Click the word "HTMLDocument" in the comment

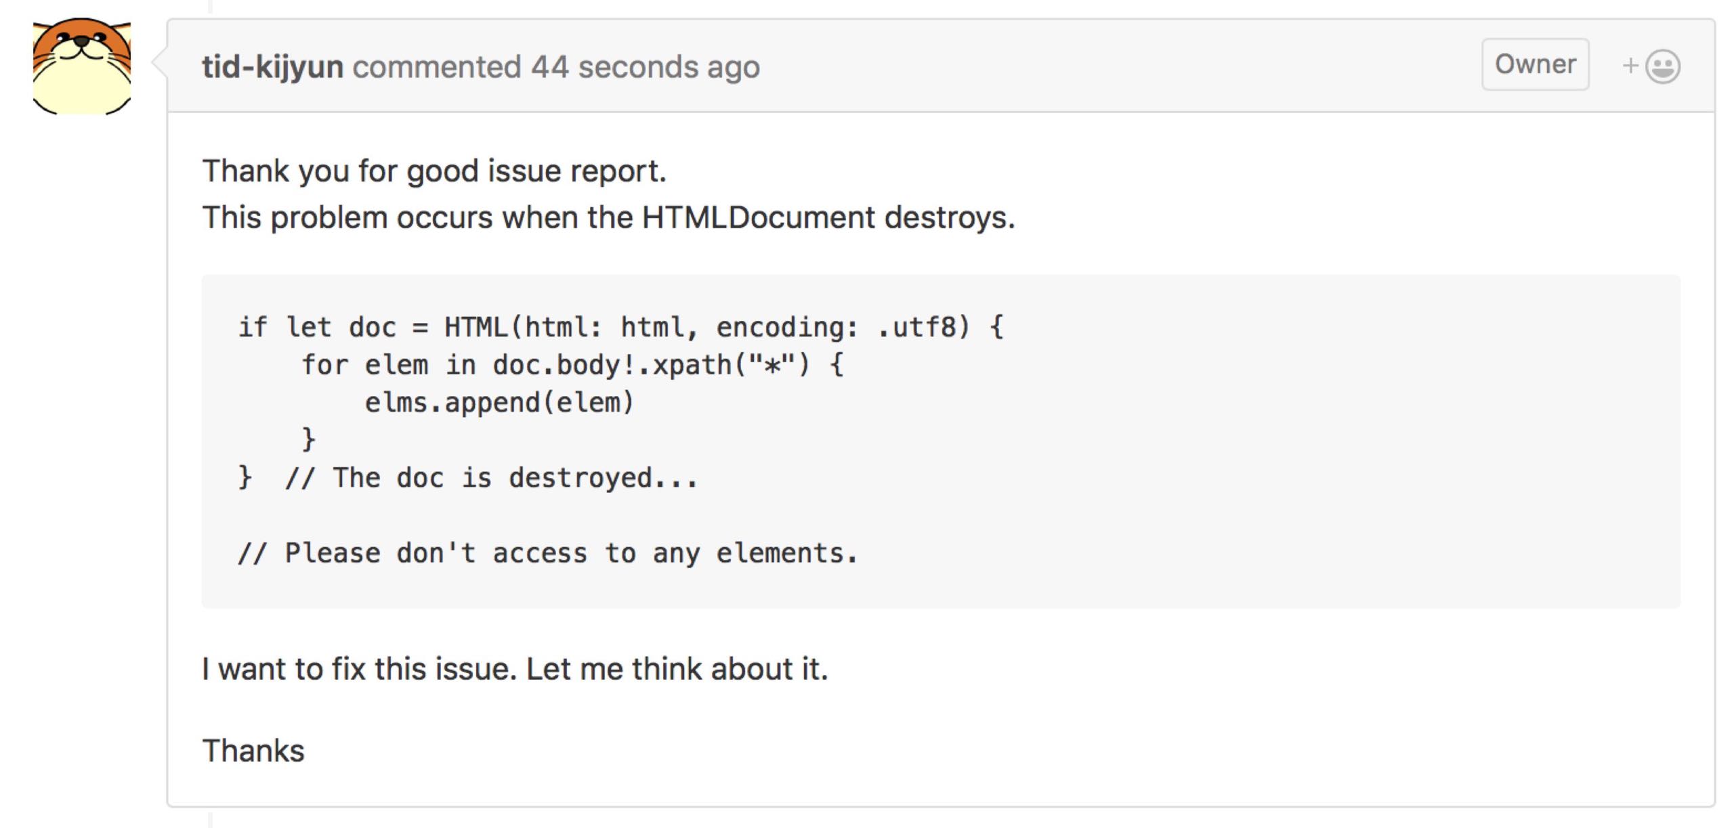point(758,217)
